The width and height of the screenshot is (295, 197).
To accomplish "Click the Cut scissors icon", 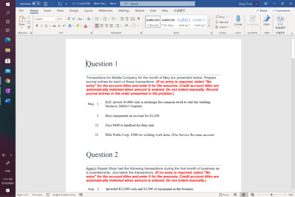I will coord(28,17).
